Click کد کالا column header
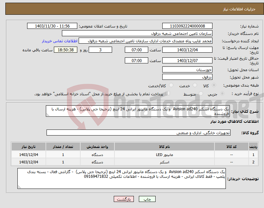The width and height of the screenshot is (264, 208). point(232,147)
